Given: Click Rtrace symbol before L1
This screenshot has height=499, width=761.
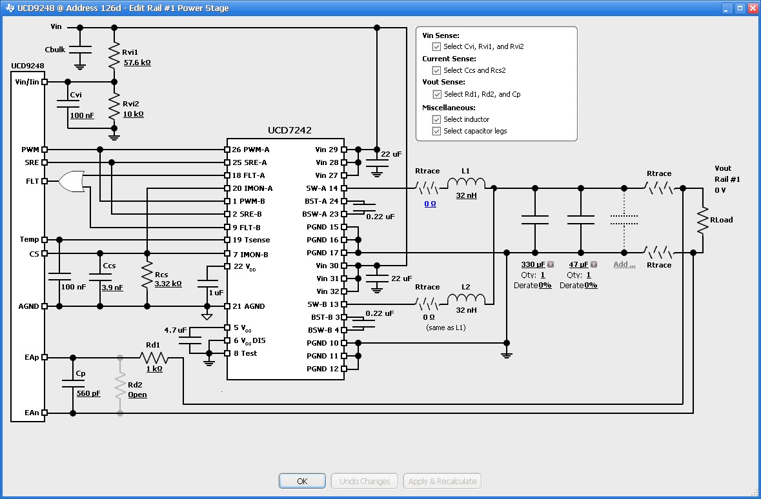Looking at the screenshot, I should click(x=427, y=187).
